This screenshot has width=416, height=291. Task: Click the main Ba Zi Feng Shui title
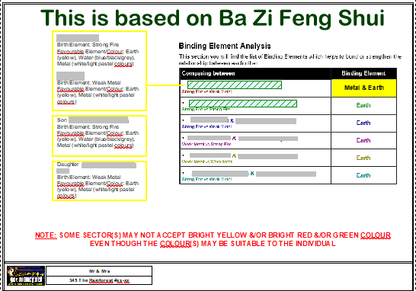pos(213,18)
